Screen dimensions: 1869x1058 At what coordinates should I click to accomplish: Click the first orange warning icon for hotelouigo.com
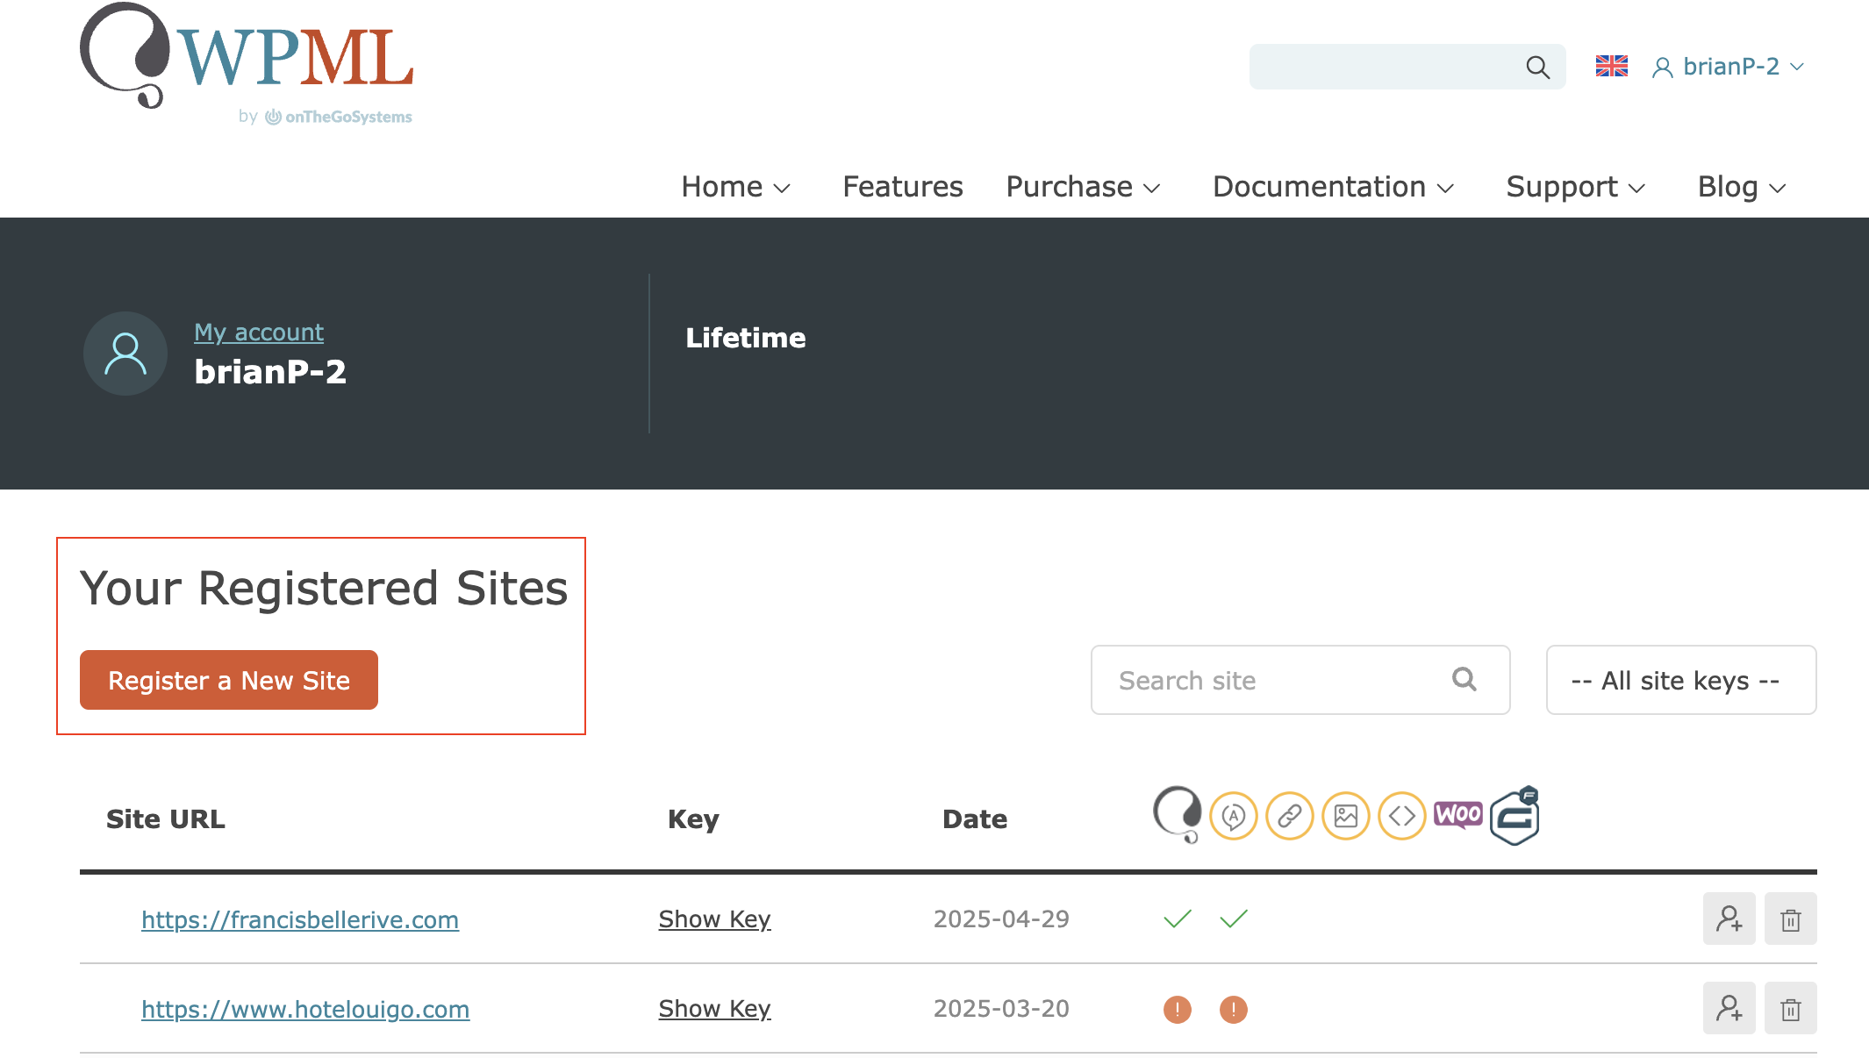click(x=1177, y=1010)
